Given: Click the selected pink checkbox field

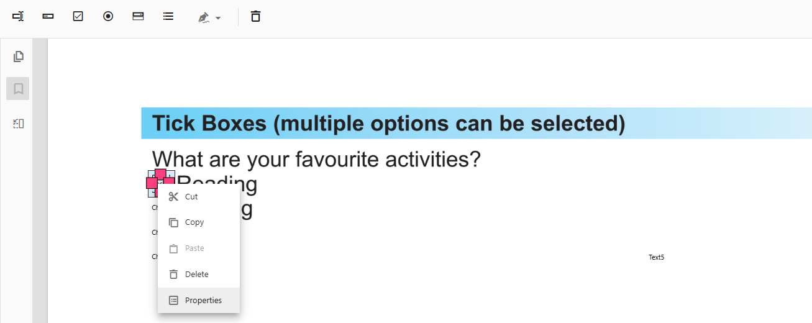Looking at the screenshot, I should pyautogui.click(x=160, y=176).
